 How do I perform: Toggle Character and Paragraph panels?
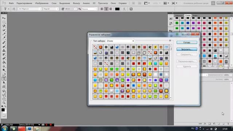click(x=131, y=9)
